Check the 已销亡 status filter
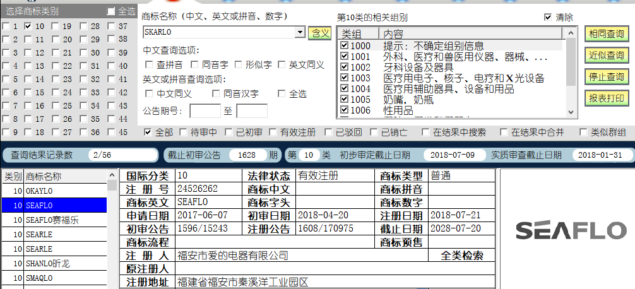The height and width of the screenshot is (289, 635). pyautogui.click(x=374, y=132)
